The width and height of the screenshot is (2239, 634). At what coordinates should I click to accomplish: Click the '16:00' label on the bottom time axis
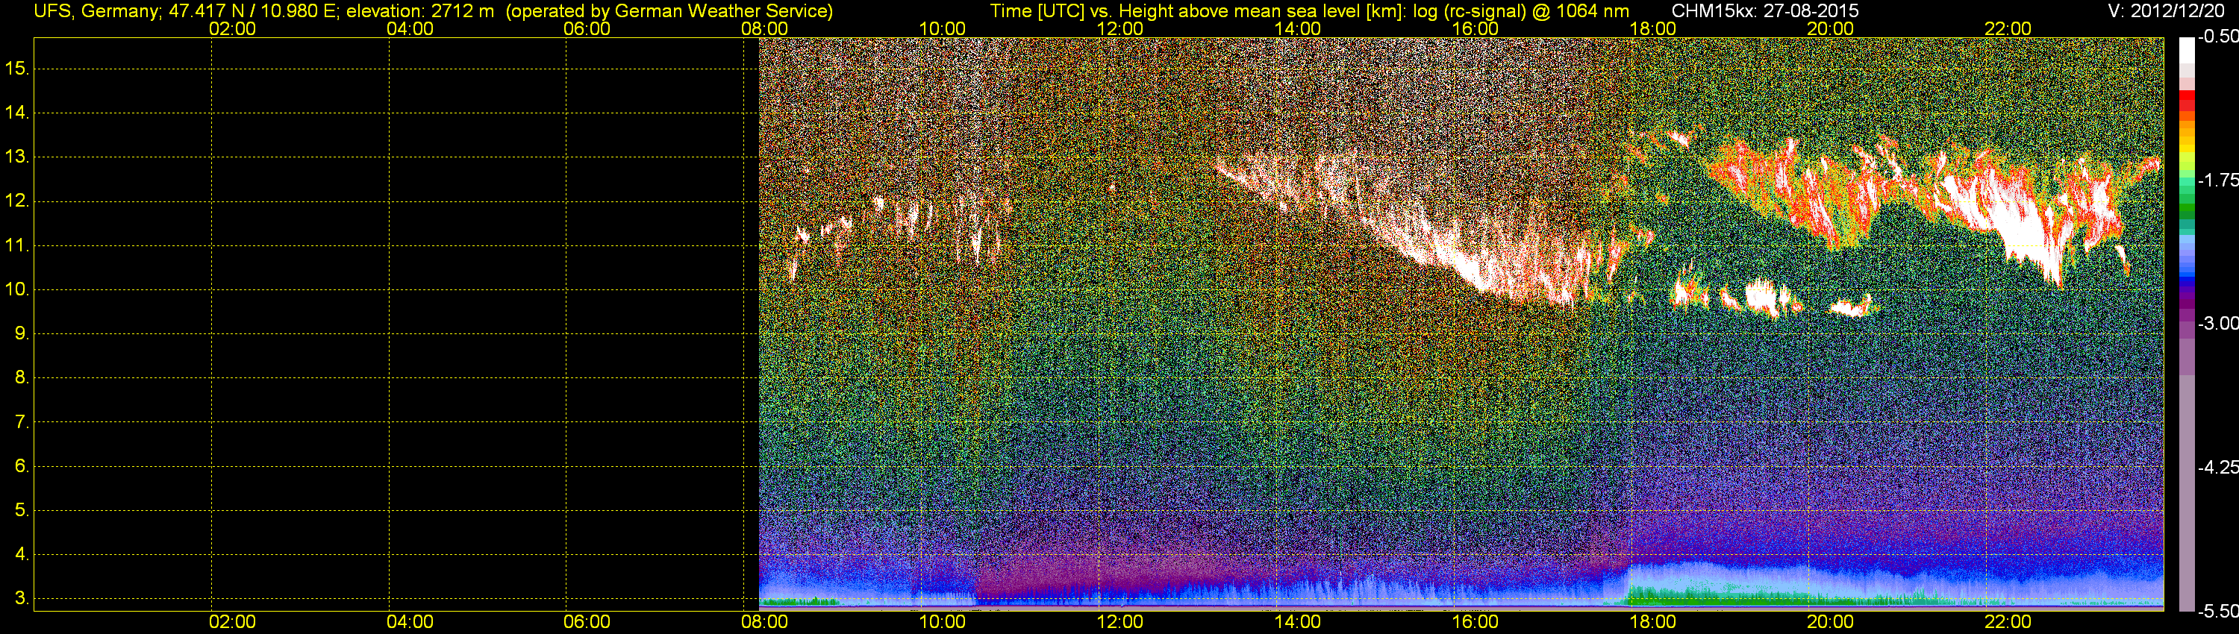pyautogui.click(x=1475, y=622)
